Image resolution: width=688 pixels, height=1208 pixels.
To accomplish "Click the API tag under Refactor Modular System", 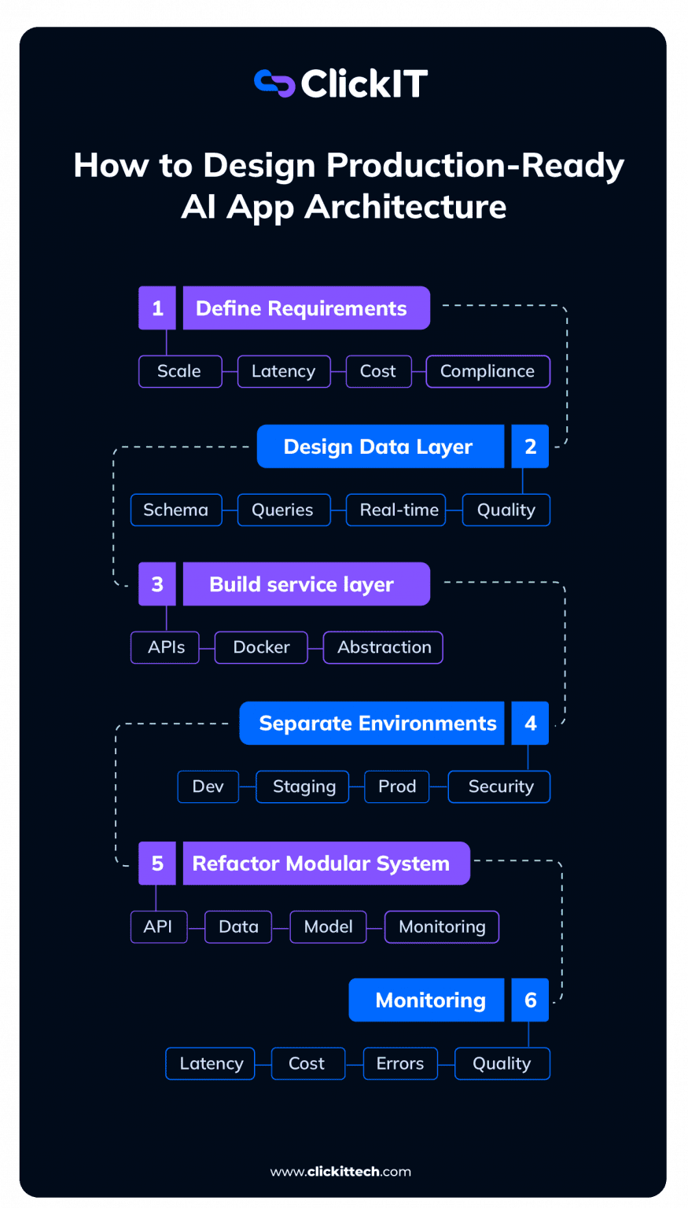I will 159,926.
